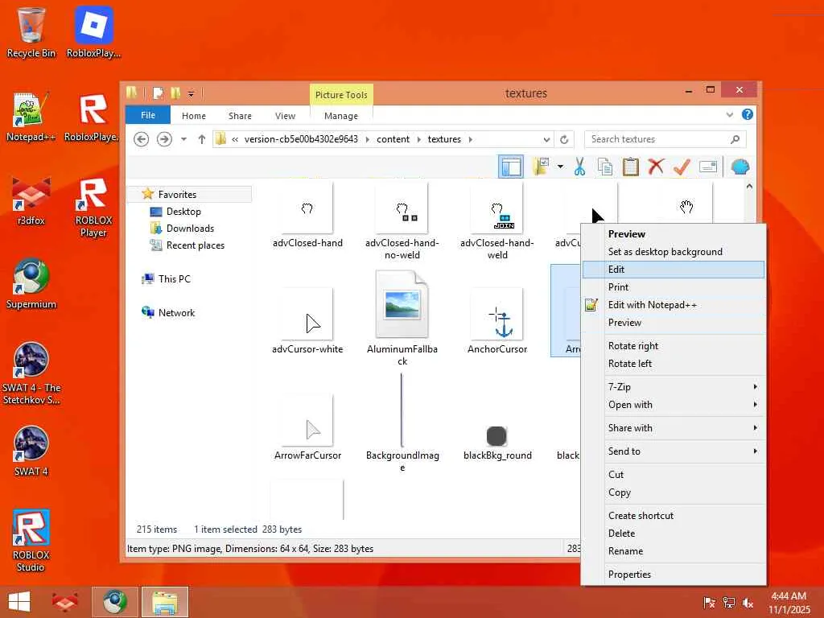
Task: Select Create shortcut menu entry
Action: (x=674, y=516)
